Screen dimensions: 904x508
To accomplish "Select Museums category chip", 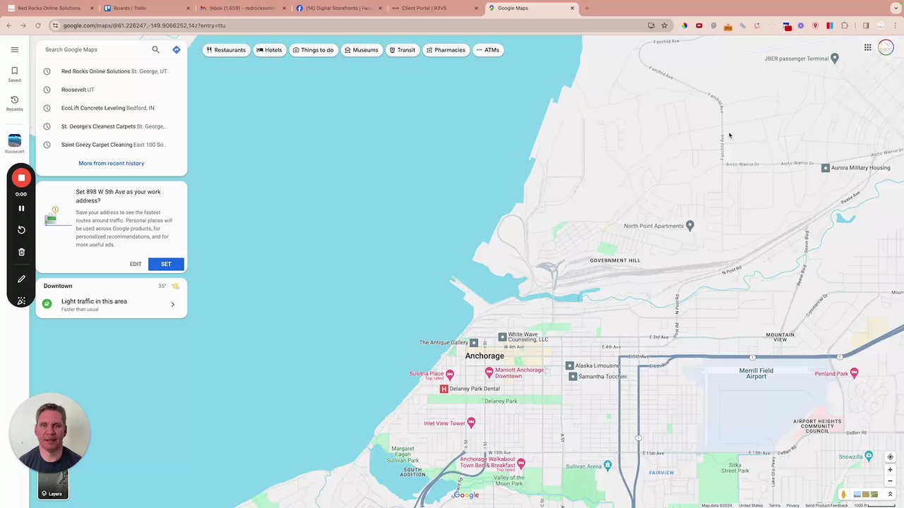I will point(362,50).
